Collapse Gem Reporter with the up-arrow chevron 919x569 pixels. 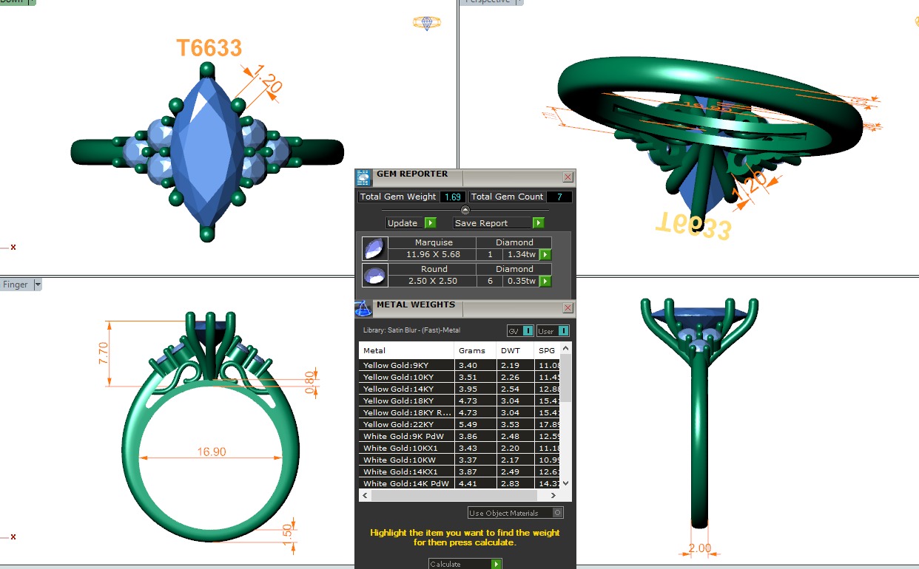[x=465, y=210]
